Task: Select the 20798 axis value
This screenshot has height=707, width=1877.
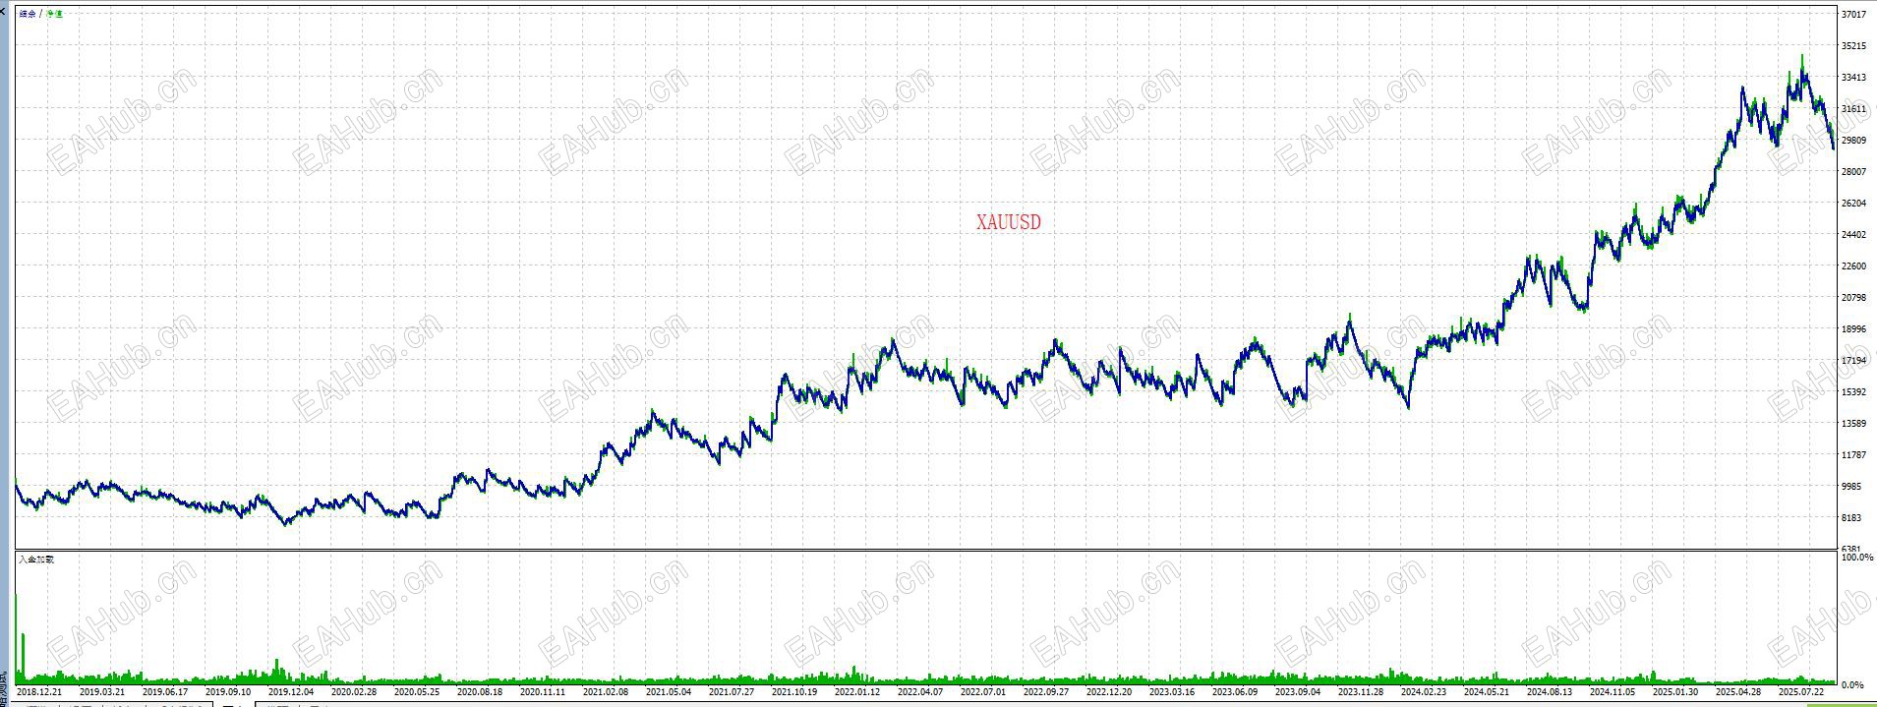Action: [1853, 298]
